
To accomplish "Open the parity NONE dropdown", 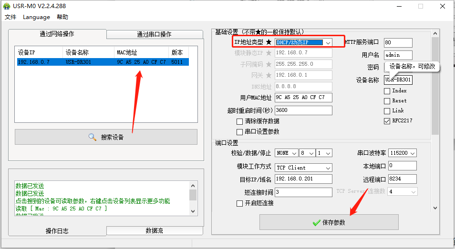I will click(287, 153).
